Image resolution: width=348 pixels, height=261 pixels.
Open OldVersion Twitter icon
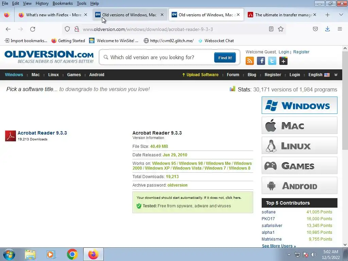pyautogui.click(x=272, y=61)
